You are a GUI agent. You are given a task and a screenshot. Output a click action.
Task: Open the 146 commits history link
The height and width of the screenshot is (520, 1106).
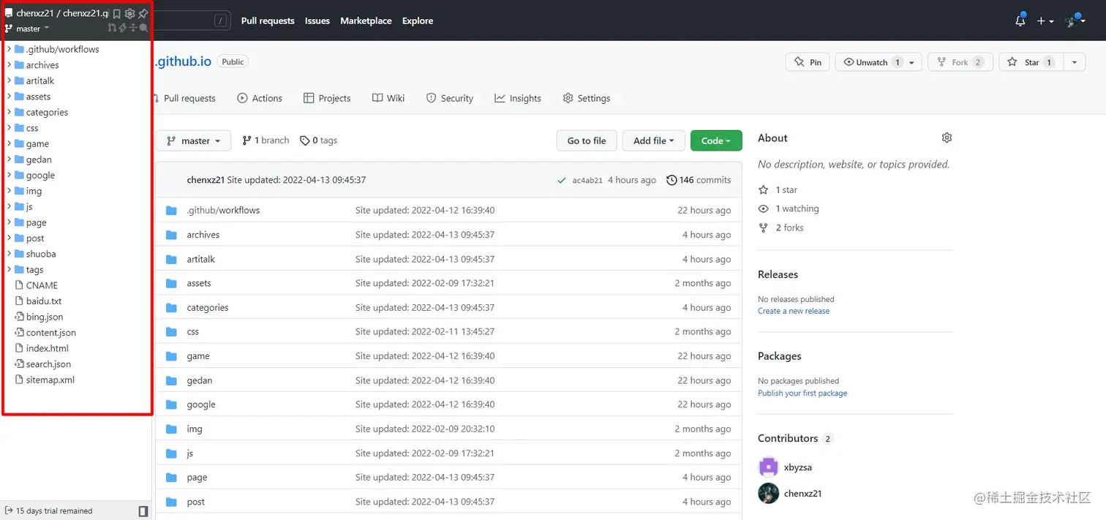coord(699,180)
